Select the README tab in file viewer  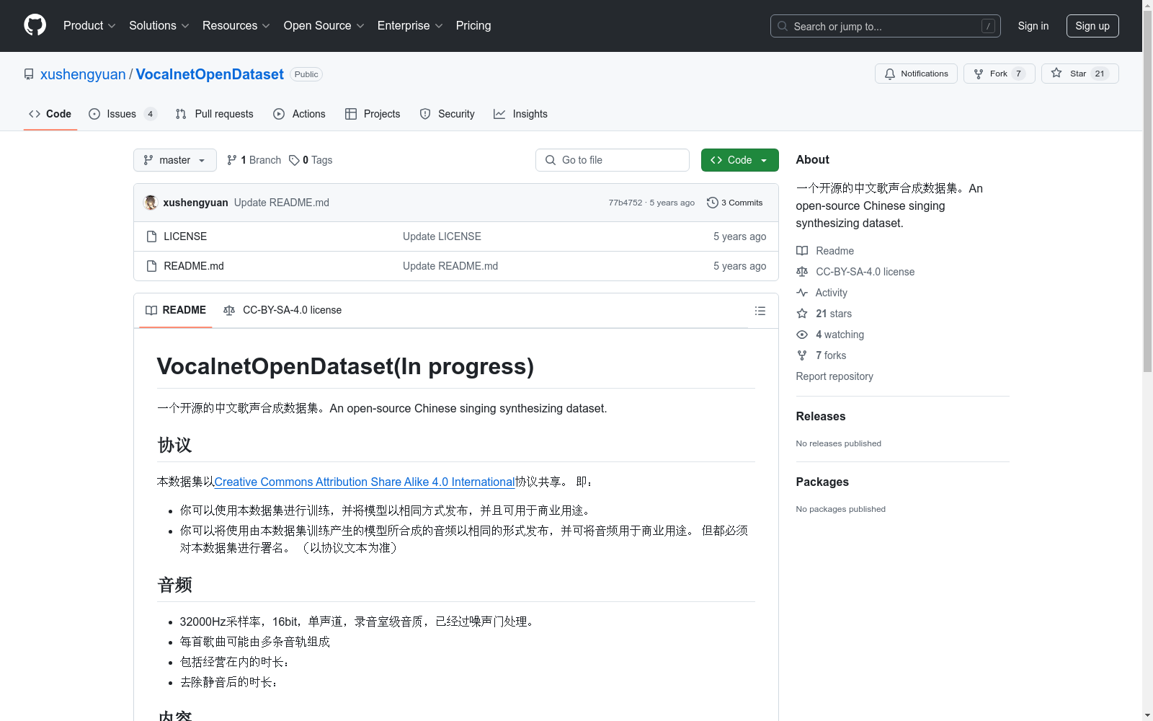point(176,311)
